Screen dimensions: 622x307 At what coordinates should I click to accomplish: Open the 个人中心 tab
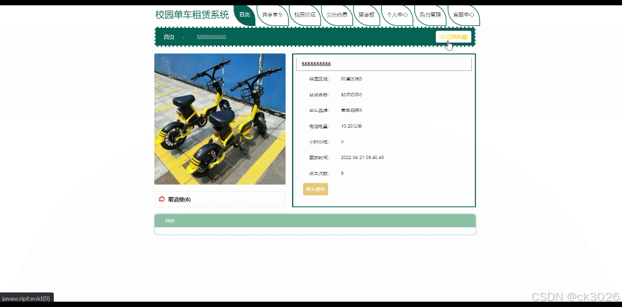click(397, 15)
